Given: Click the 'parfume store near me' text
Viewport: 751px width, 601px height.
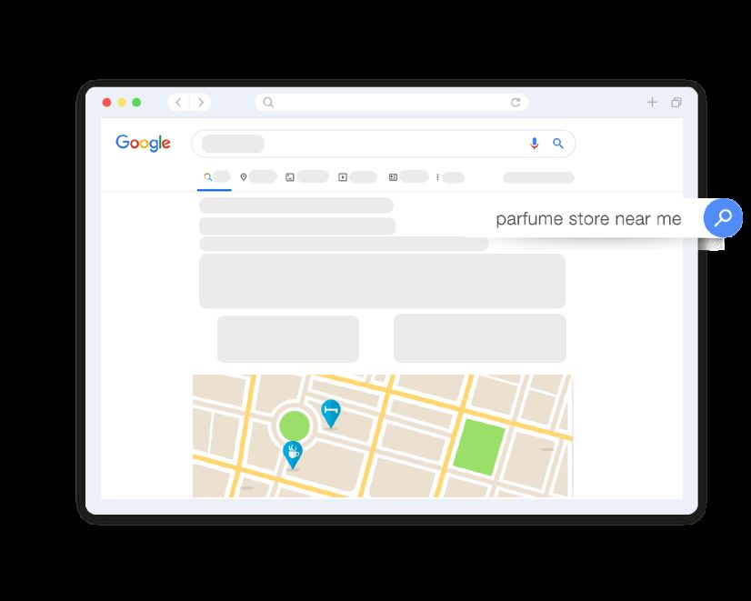Looking at the screenshot, I should tap(588, 219).
